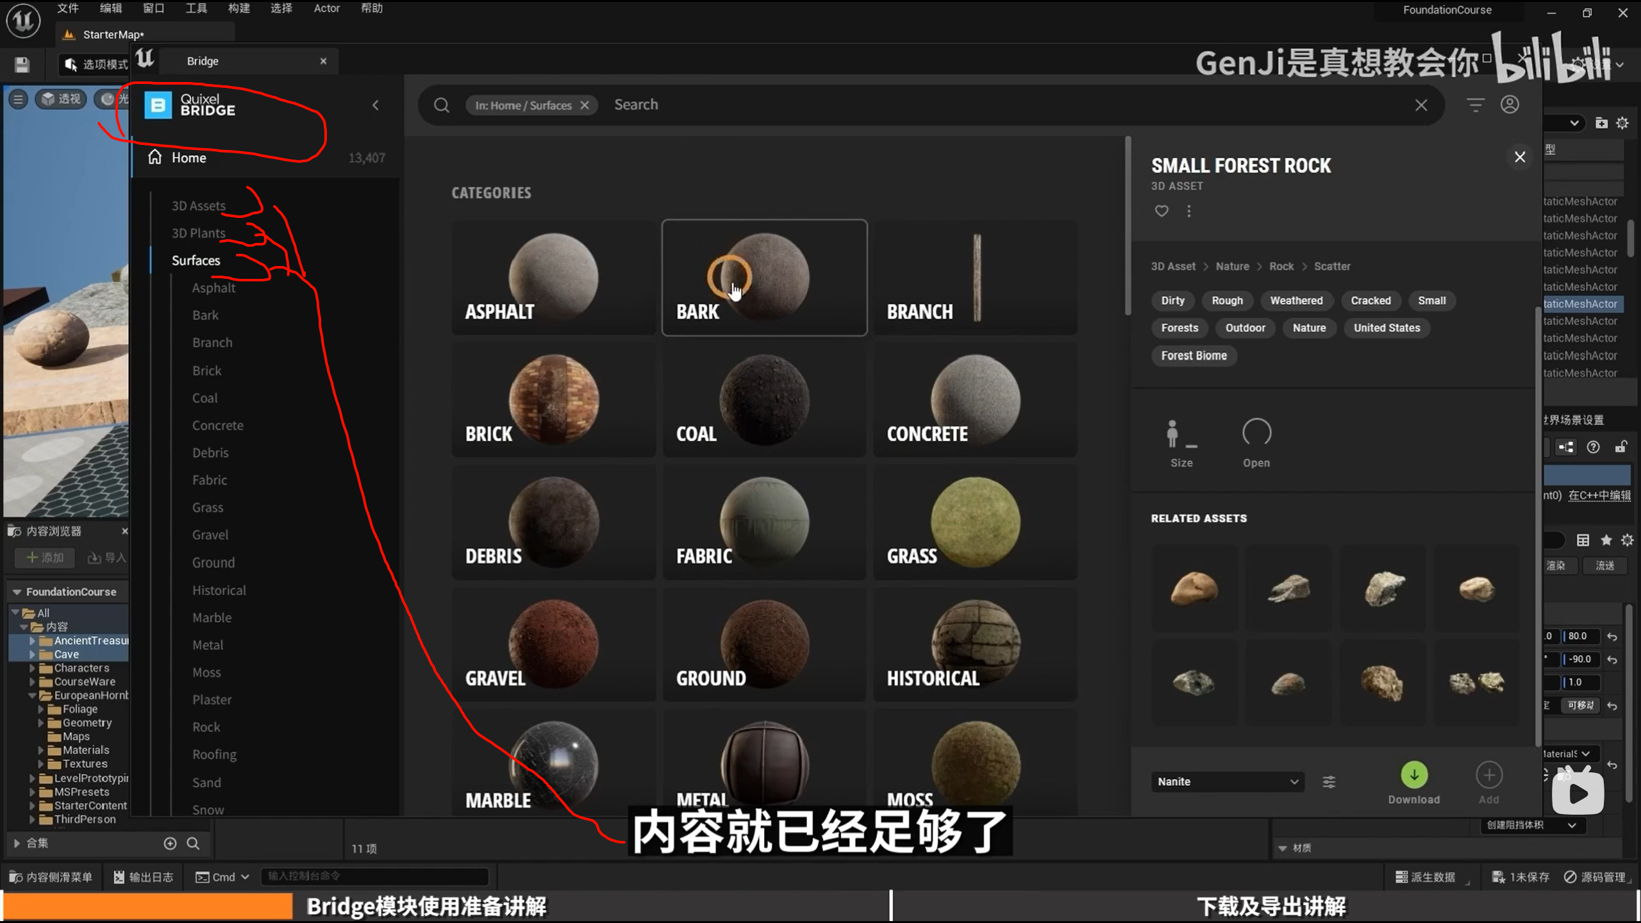Viewport: 1641px width, 923px height.
Task: Toggle the Forest Biome tag chip
Action: coord(1194,356)
